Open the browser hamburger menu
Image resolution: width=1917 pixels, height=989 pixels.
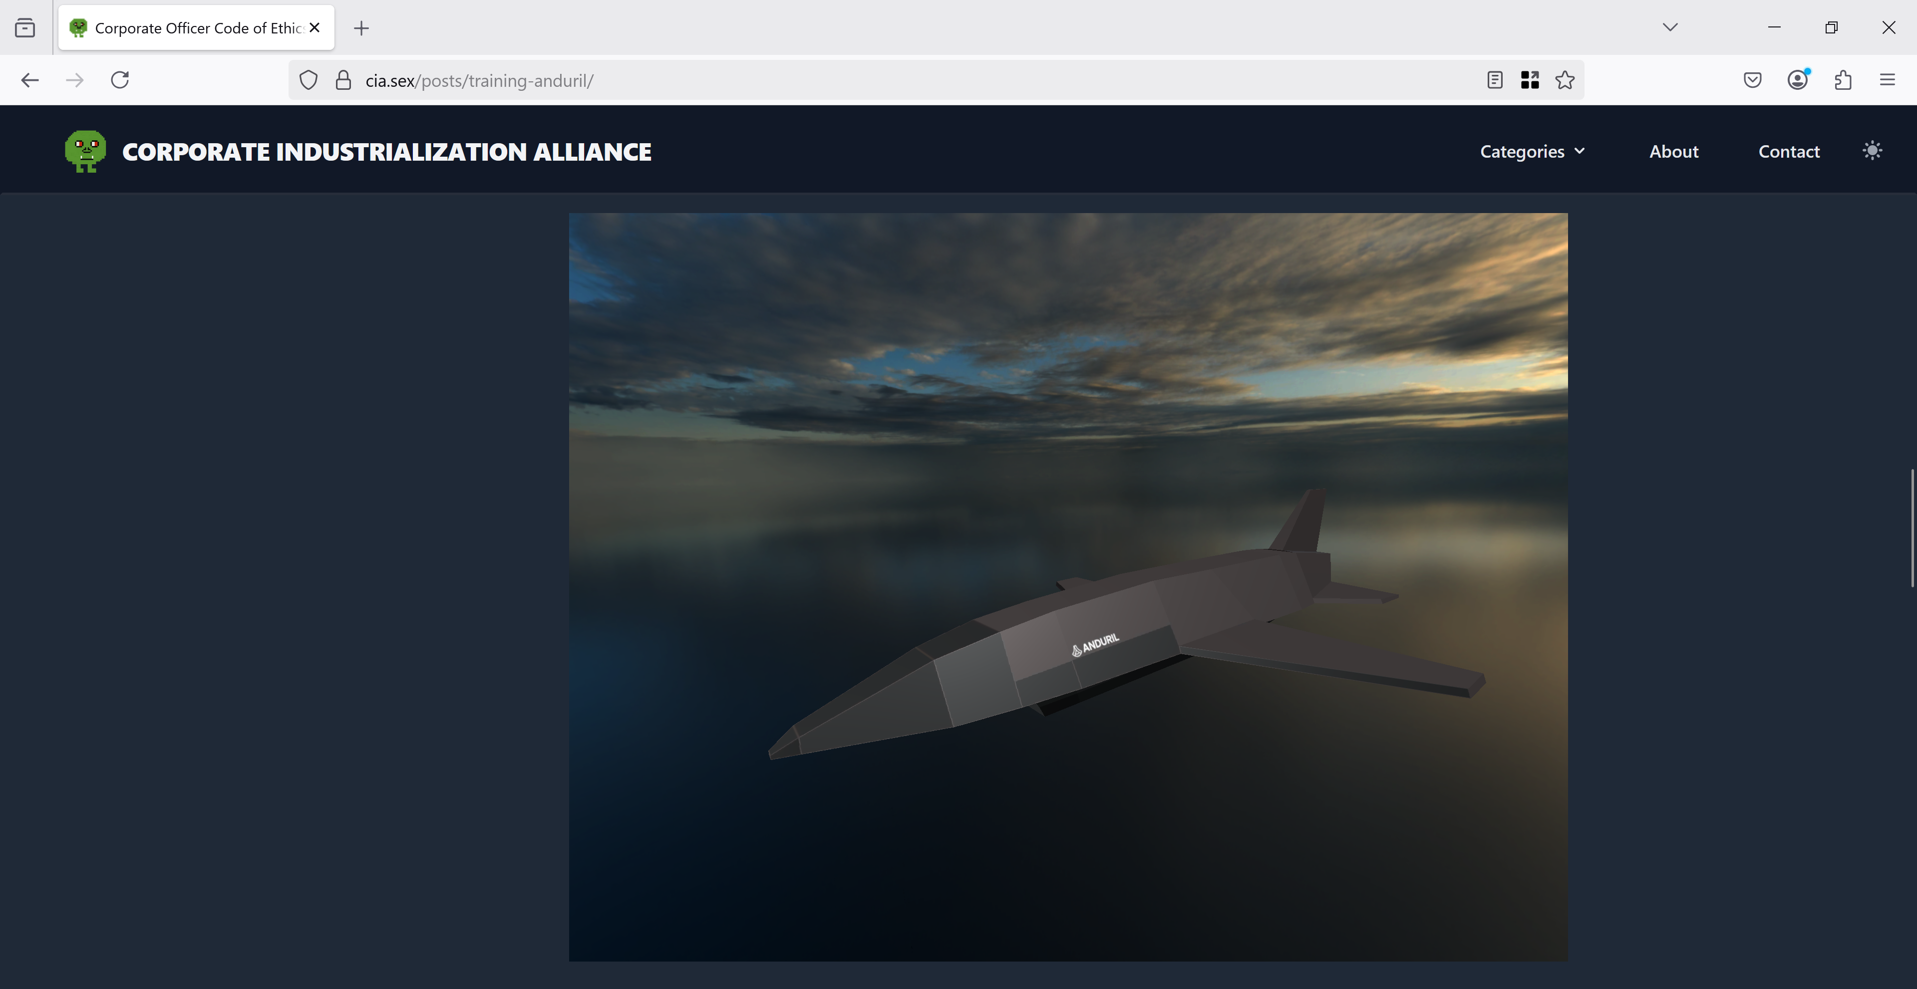point(1888,79)
